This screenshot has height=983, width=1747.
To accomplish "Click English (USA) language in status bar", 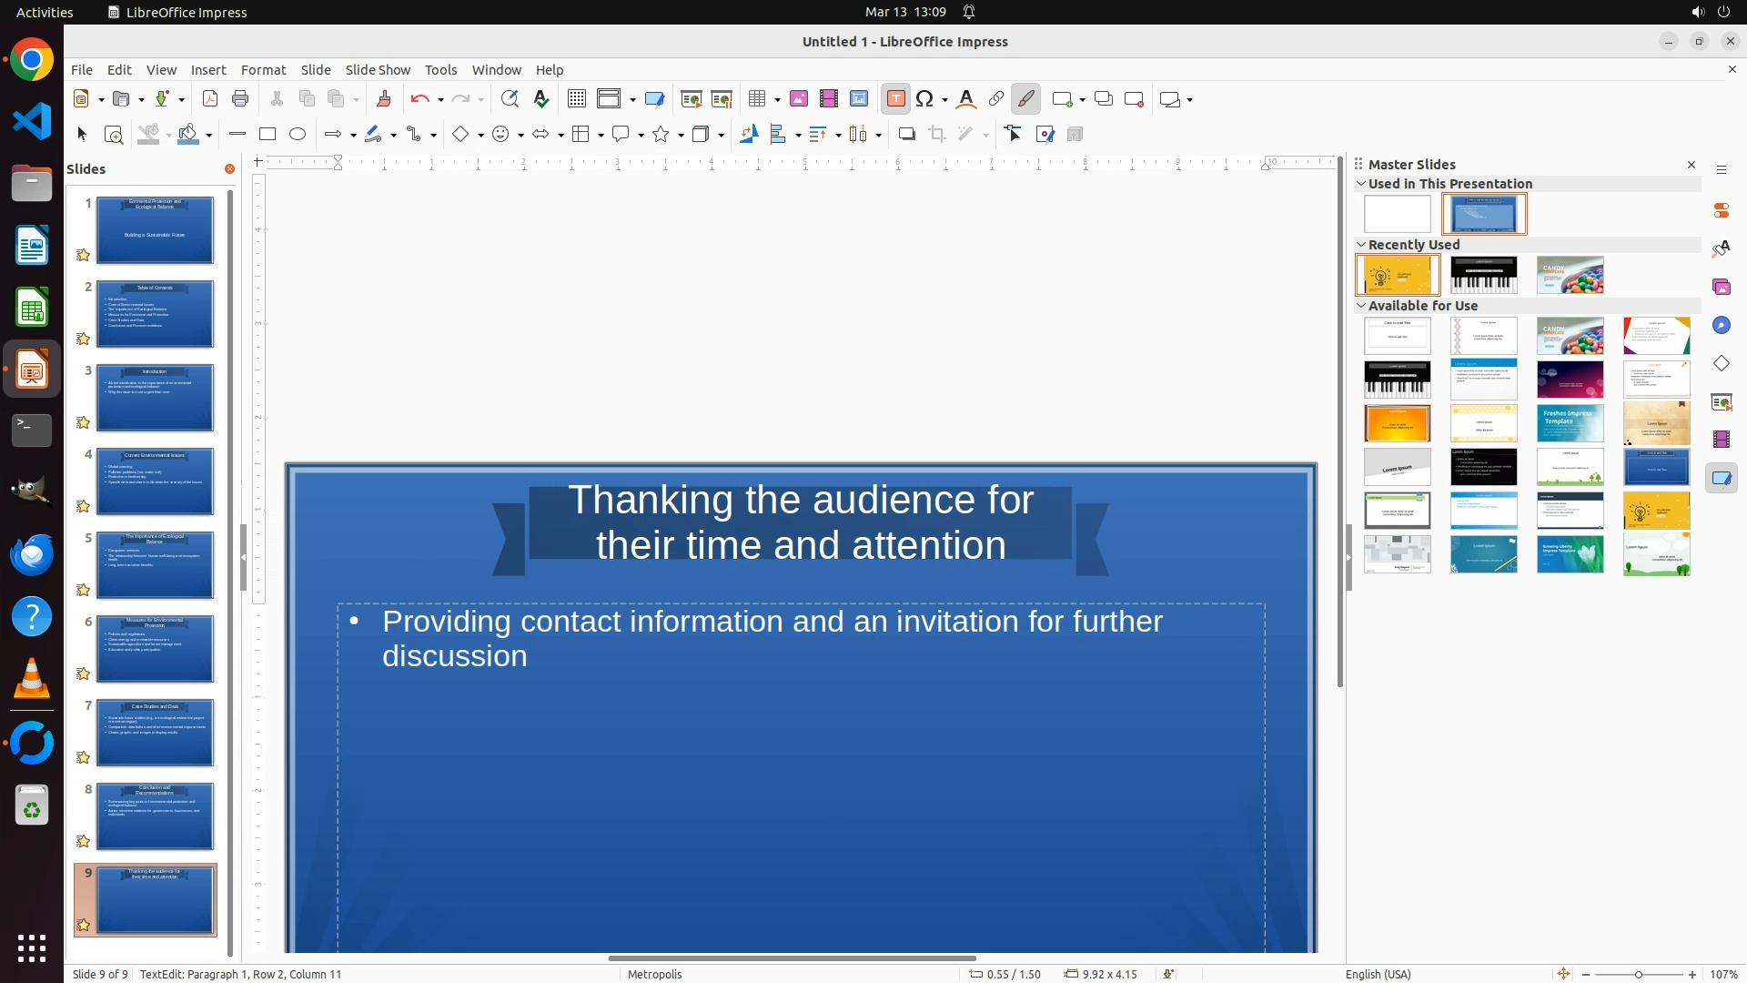I will pyautogui.click(x=1378, y=974).
